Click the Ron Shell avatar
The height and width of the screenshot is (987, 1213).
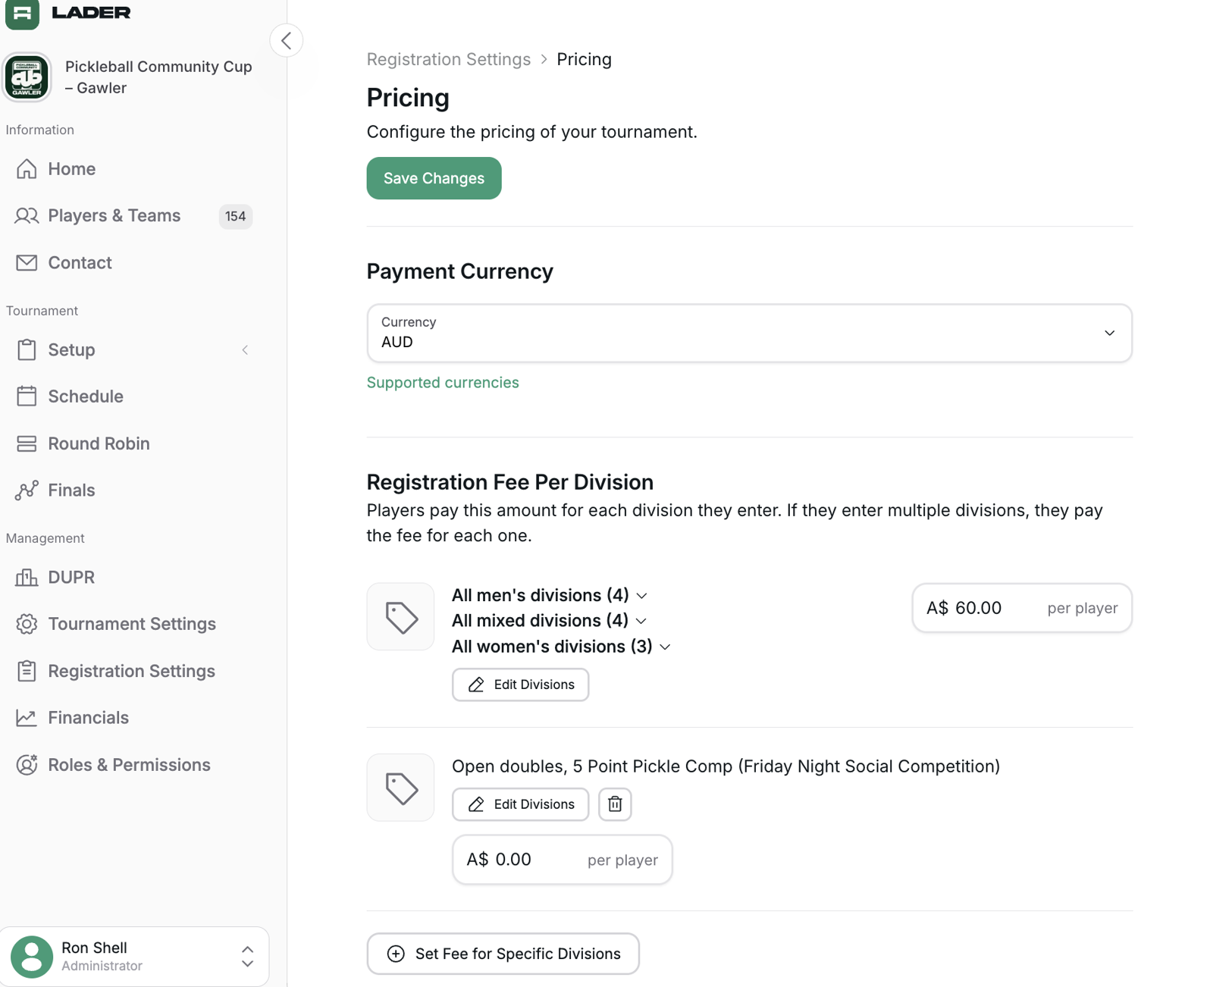tap(32, 957)
